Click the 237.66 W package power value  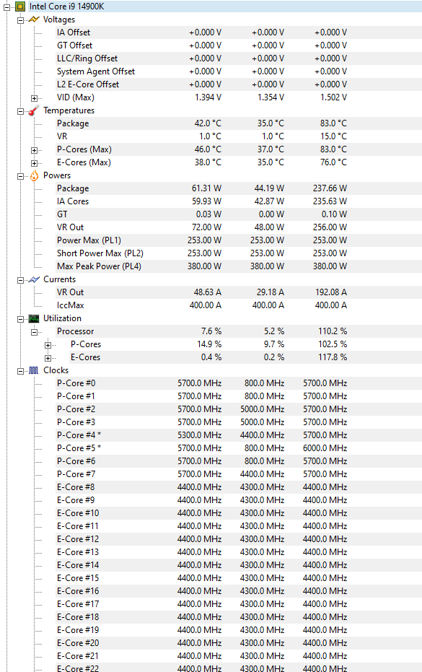click(330, 188)
